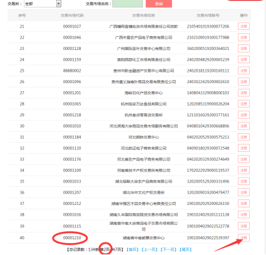The height and width of the screenshot is (255, 266).
Task: Click 注册 button for row 30
Action: tap(243, 126)
